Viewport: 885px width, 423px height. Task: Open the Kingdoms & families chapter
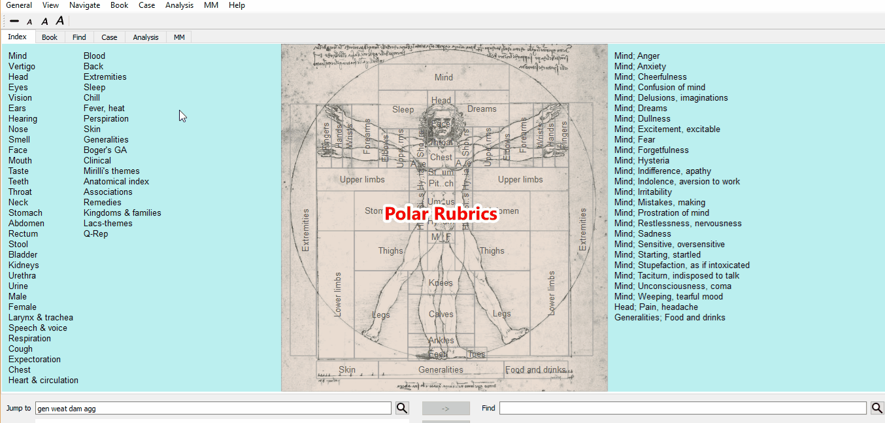[122, 213]
